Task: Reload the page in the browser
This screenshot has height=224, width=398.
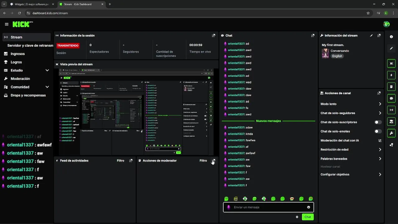Action: click(x=19, y=13)
